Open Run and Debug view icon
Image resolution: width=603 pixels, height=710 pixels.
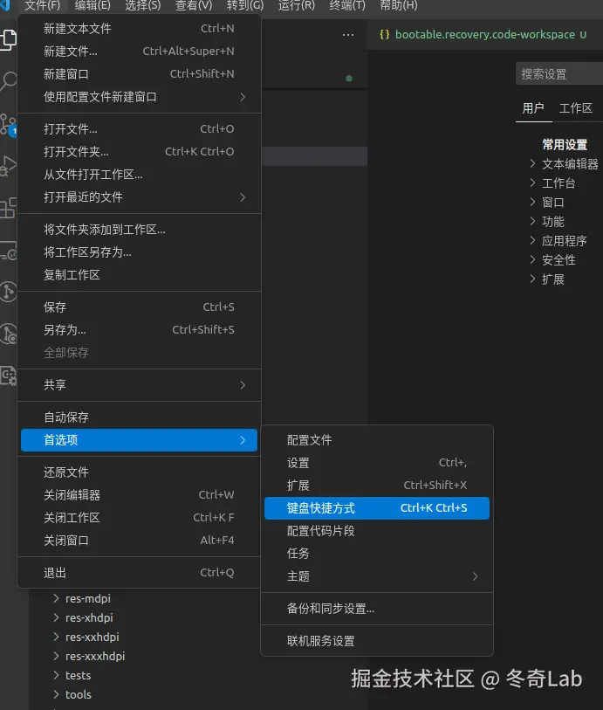pos(8,166)
